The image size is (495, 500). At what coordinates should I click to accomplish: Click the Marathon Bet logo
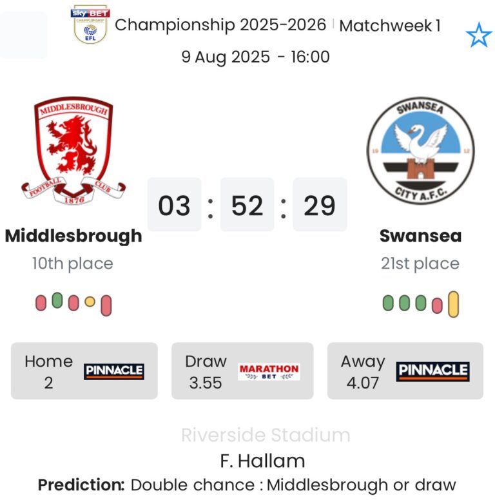point(269,371)
